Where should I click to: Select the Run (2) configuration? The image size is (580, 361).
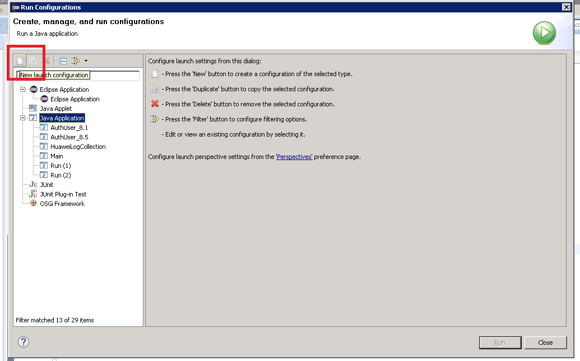click(x=61, y=175)
